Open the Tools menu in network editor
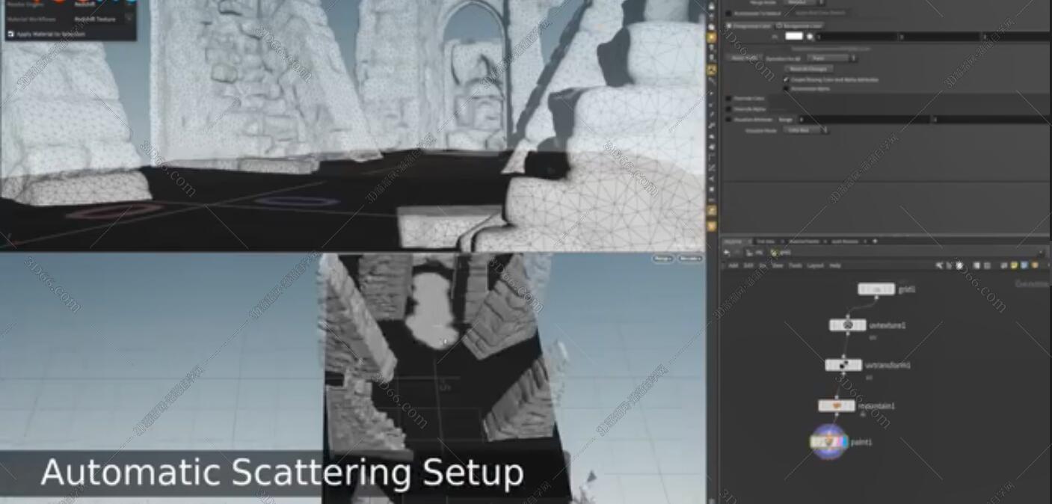Image resolution: width=1052 pixels, height=504 pixels. coord(795,265)
